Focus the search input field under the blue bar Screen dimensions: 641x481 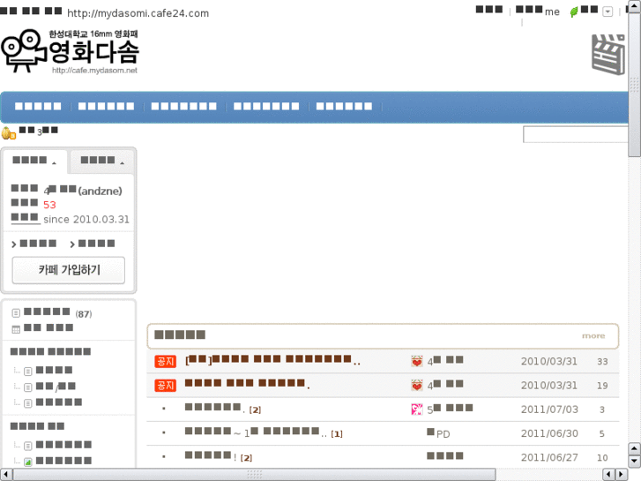[x=576, y=134]
